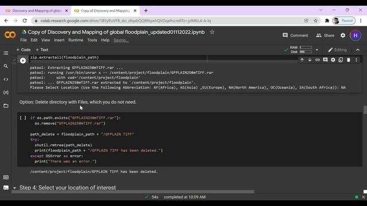The image size is (367, 206).
Task: Click the vertical scrollbar thumb
Action: tap(365, 110)
